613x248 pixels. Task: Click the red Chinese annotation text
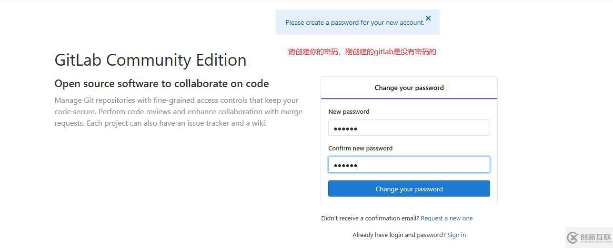tap(362, 51)
